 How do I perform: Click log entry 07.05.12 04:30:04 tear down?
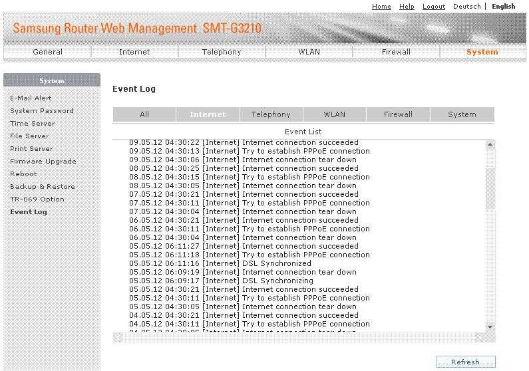243,211
